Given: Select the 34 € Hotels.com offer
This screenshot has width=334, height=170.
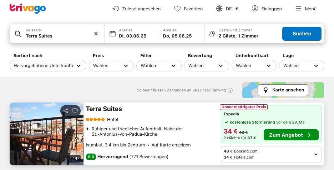Looking at the screenshot, I should click(239, 157).
